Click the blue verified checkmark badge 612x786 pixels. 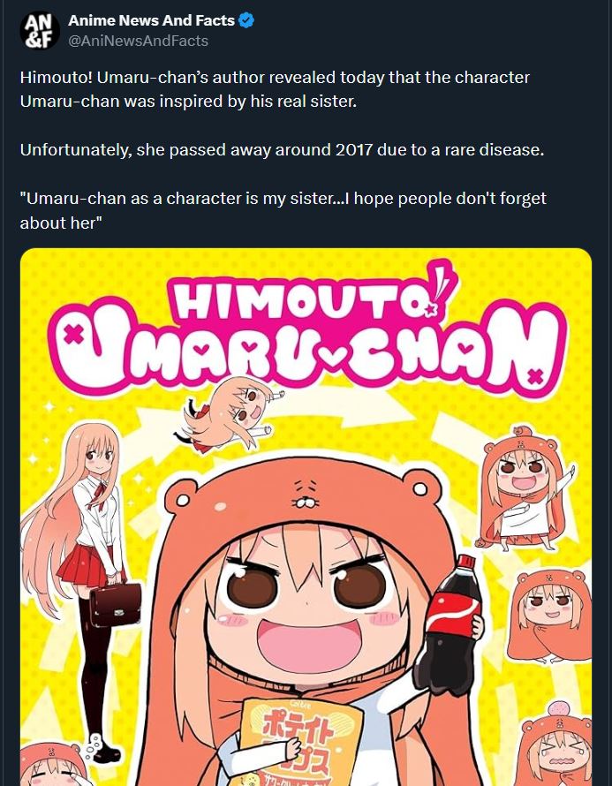(x=246, y=20)
